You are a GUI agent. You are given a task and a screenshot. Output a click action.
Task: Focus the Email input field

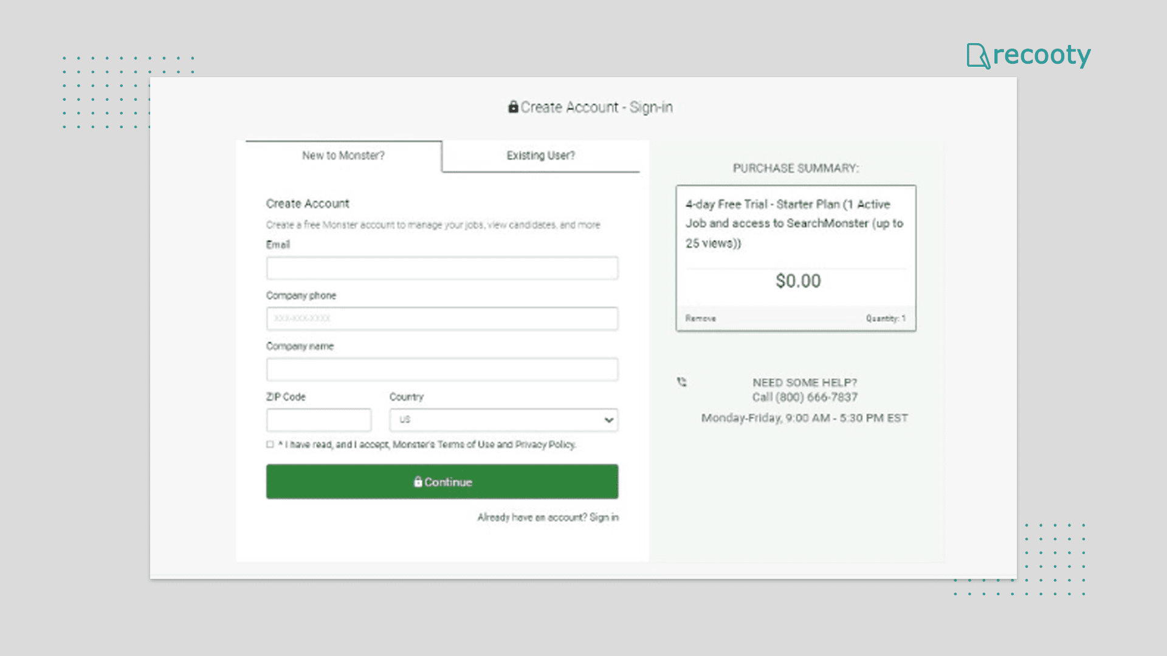pos(442,268)
